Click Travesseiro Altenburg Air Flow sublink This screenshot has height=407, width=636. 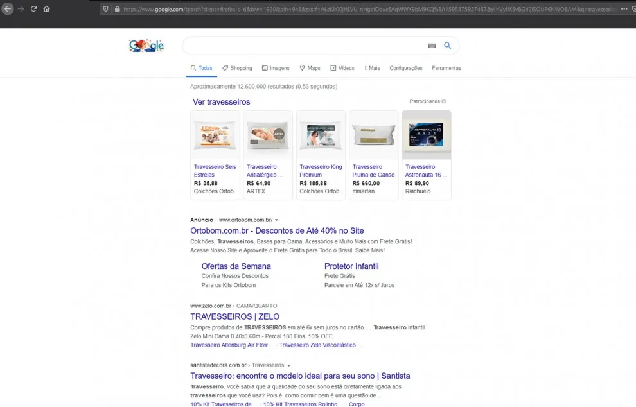tap(232, 345)
